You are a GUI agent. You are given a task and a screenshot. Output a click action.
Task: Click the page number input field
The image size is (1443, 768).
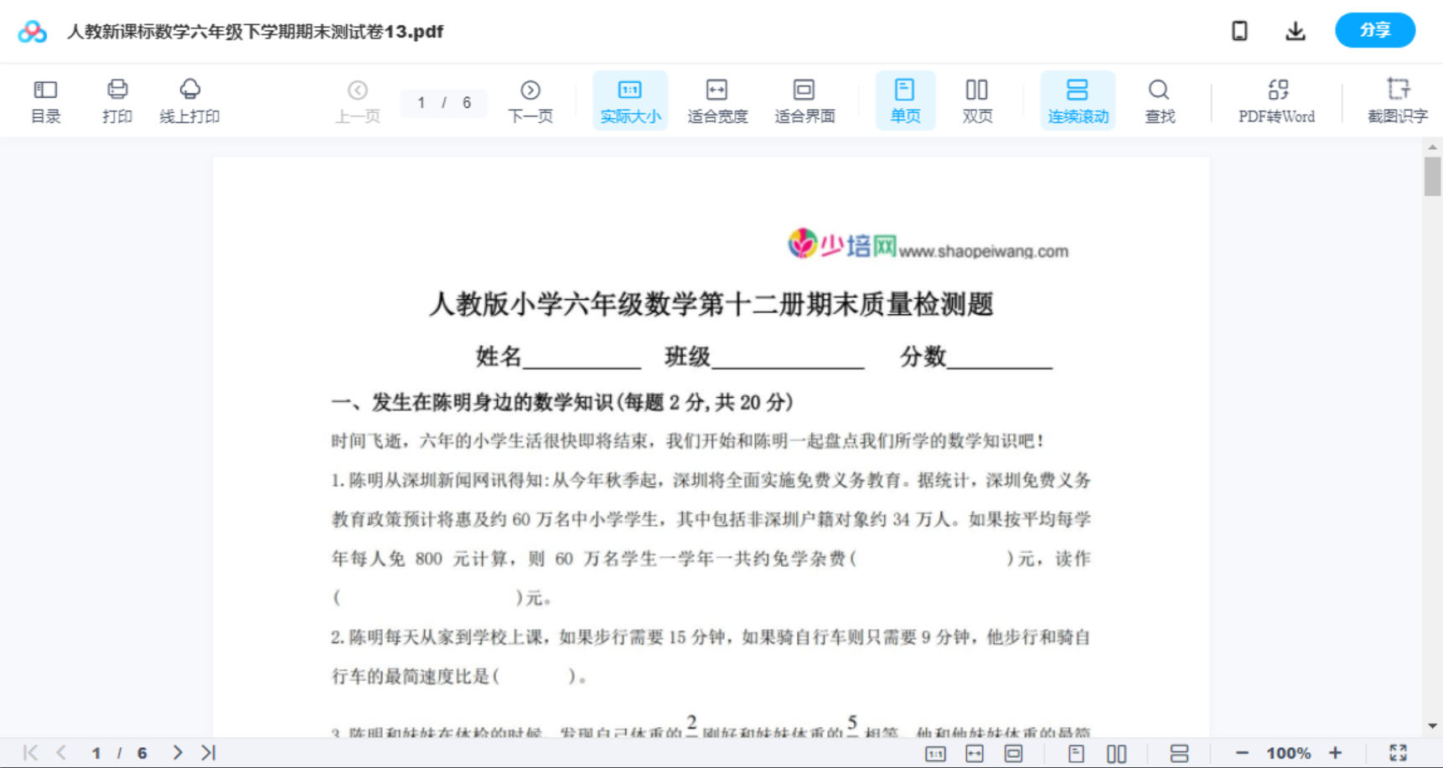[443, 102]
